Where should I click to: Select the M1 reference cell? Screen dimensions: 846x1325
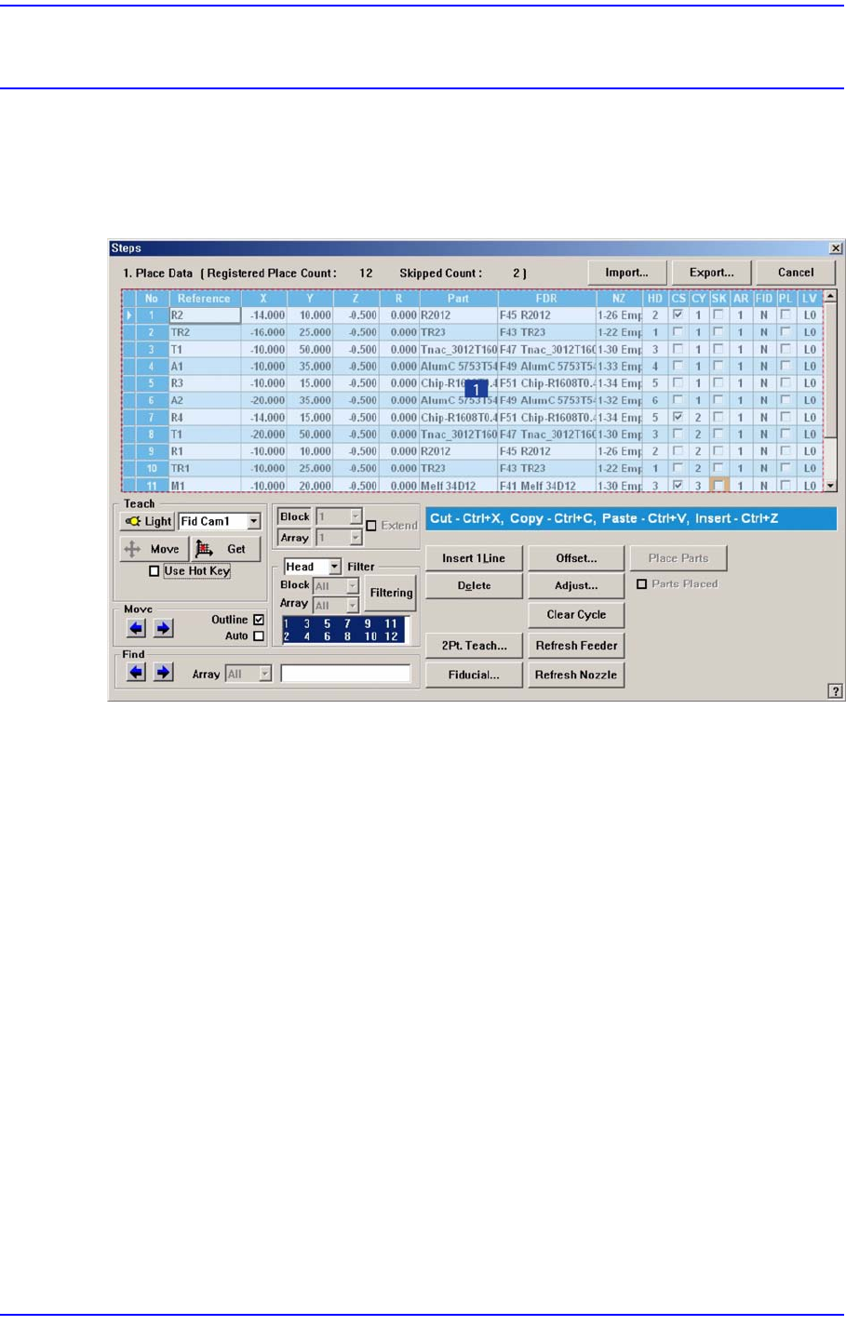205,486
